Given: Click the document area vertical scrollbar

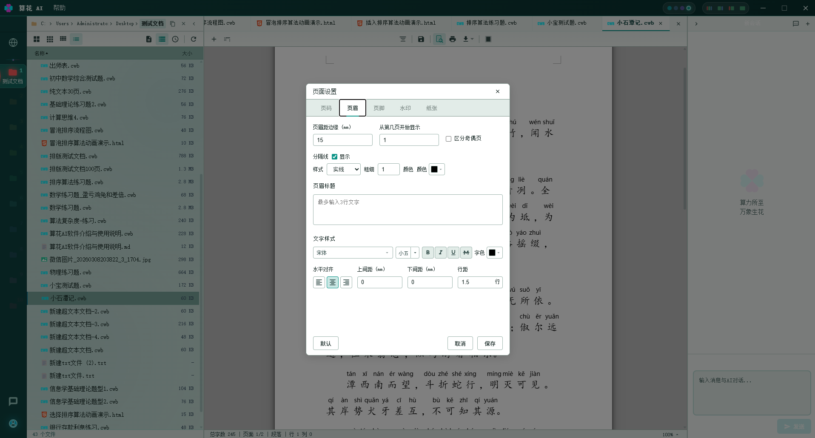Looking at the screenshot, I should tap(684, 138).
